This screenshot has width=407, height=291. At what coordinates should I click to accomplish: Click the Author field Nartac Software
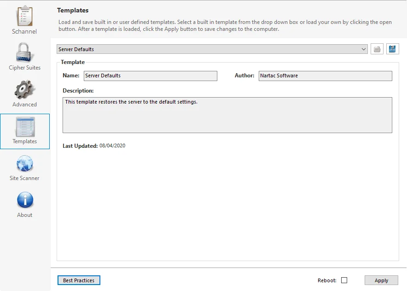click(325, 76)
